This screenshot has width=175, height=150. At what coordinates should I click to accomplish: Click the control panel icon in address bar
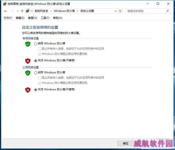click(28, 11)
